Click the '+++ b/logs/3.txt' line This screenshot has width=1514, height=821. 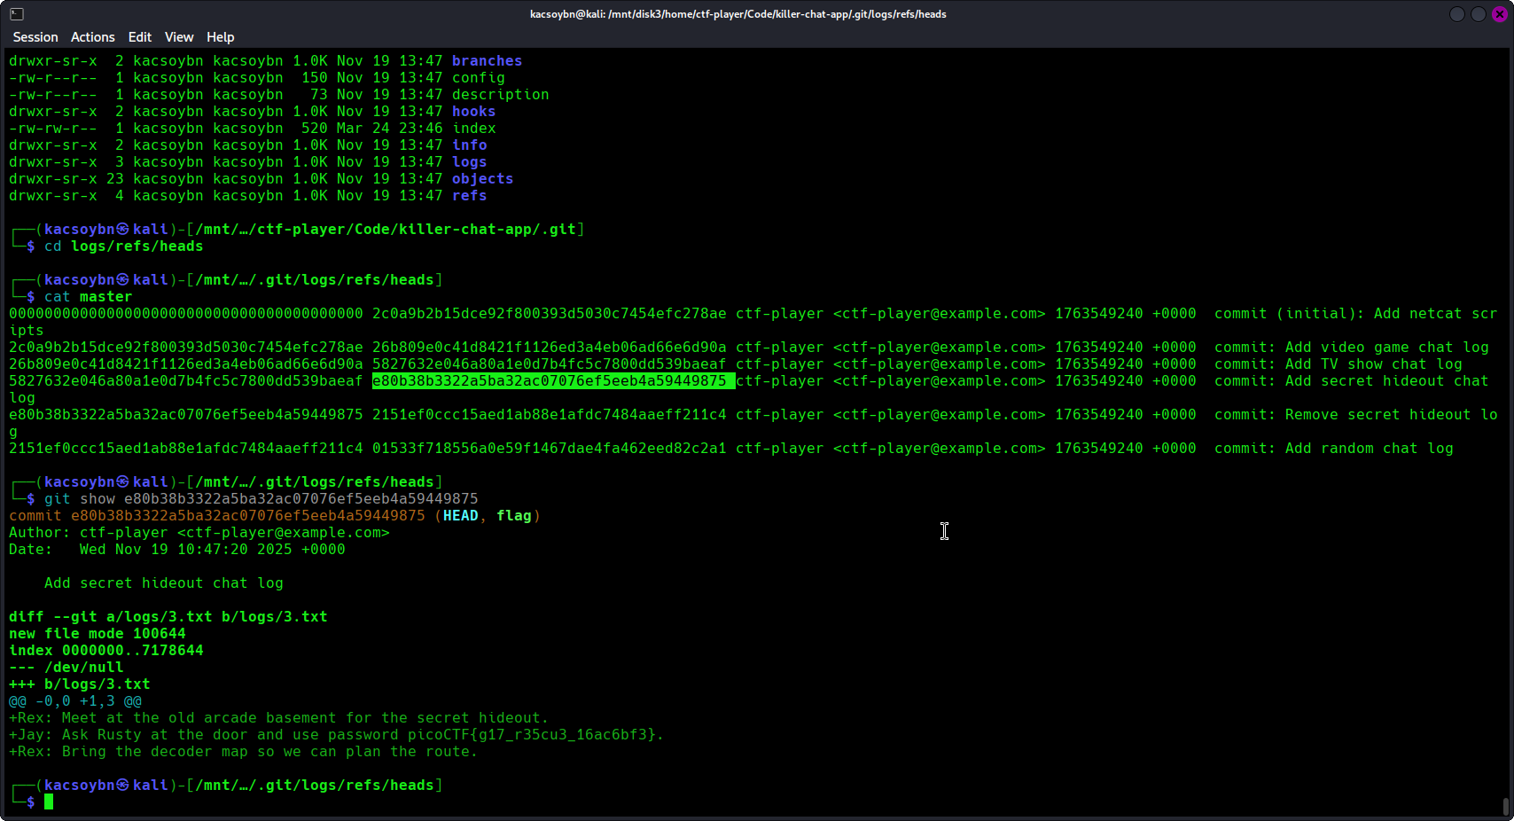80,684
